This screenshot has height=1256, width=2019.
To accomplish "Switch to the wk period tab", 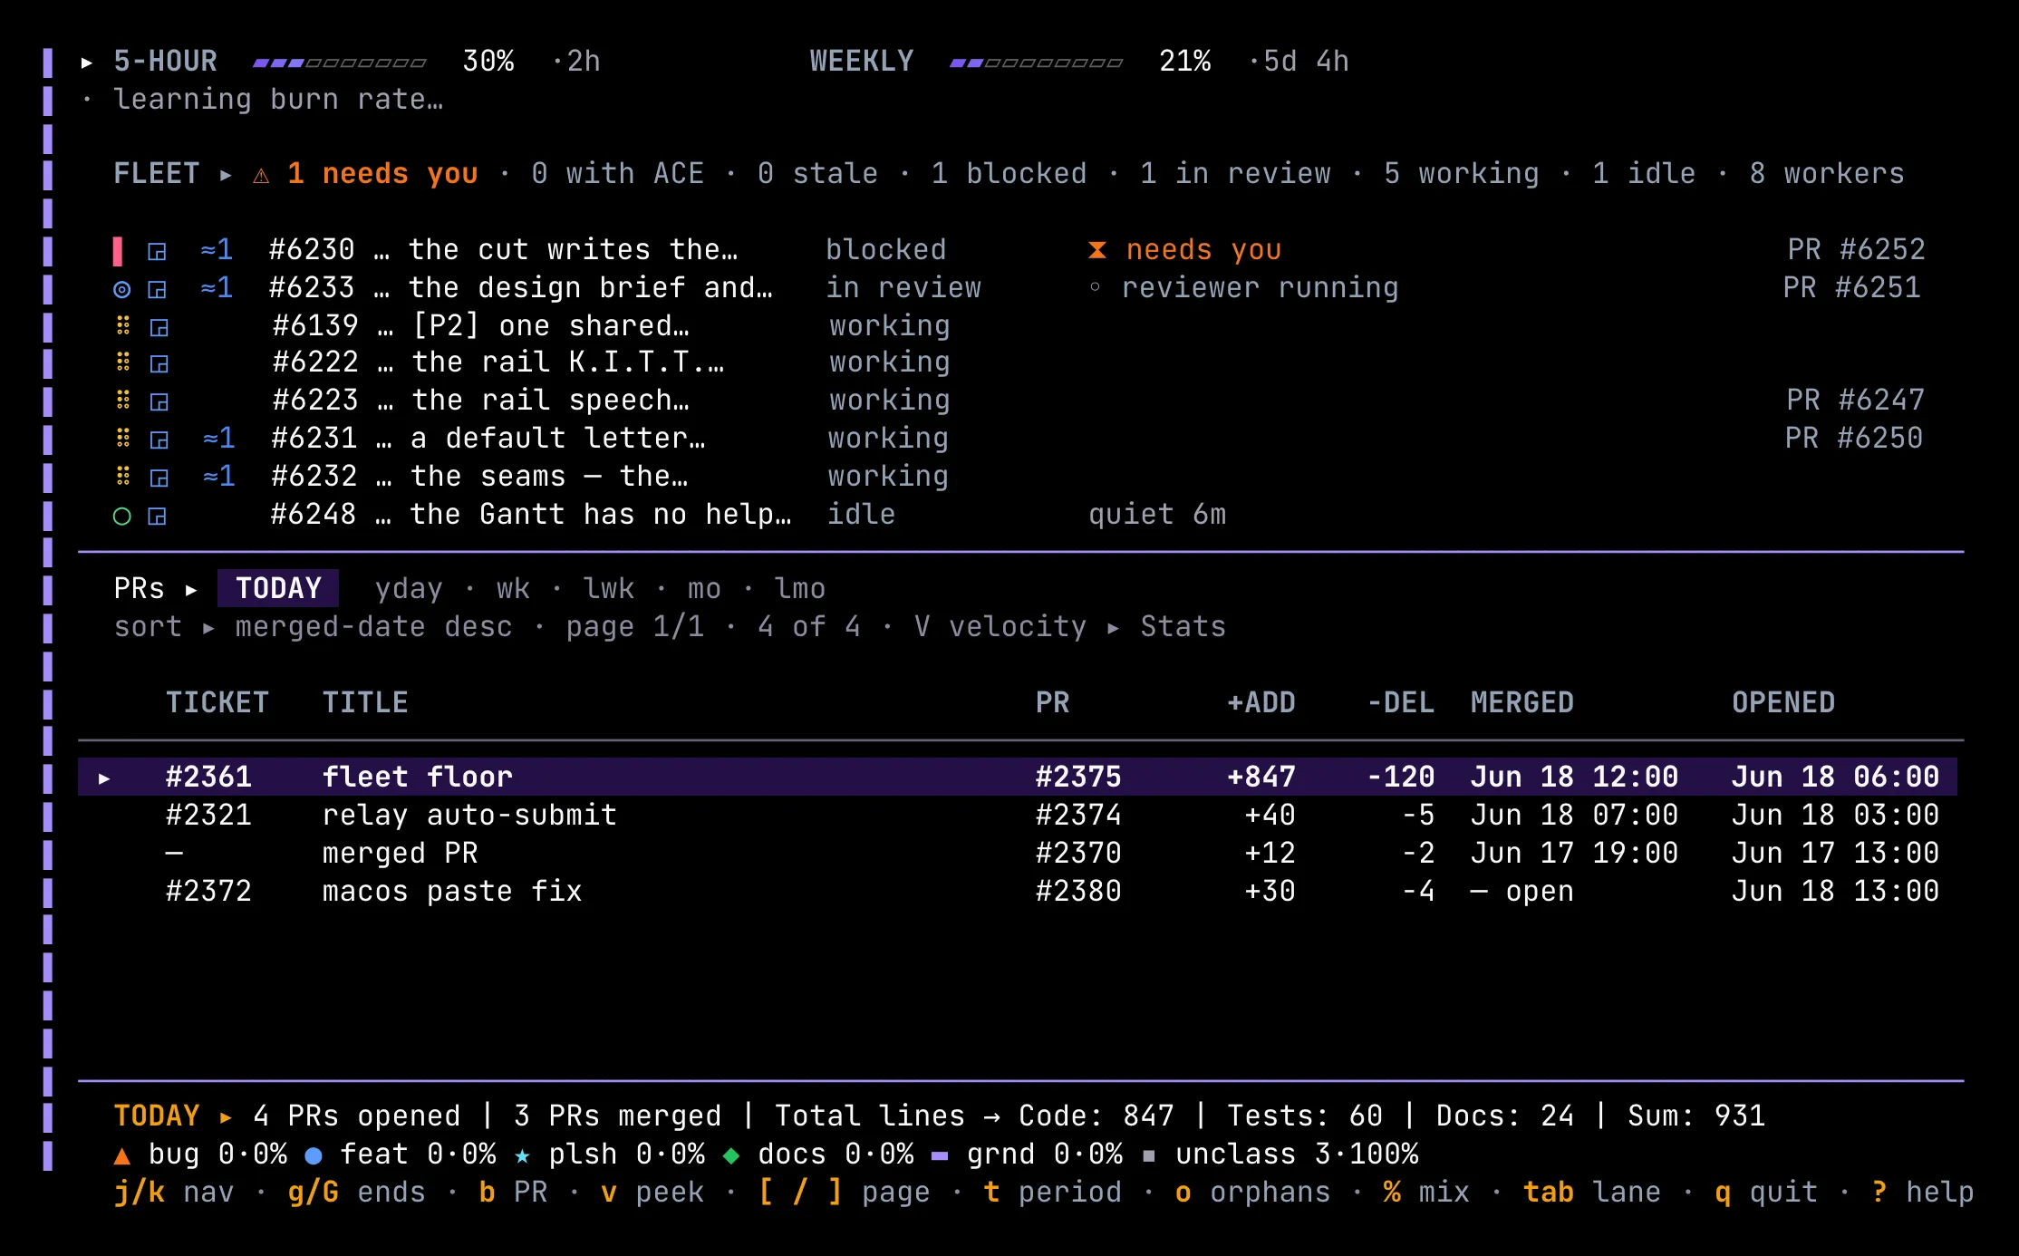I will click(513, 589).
